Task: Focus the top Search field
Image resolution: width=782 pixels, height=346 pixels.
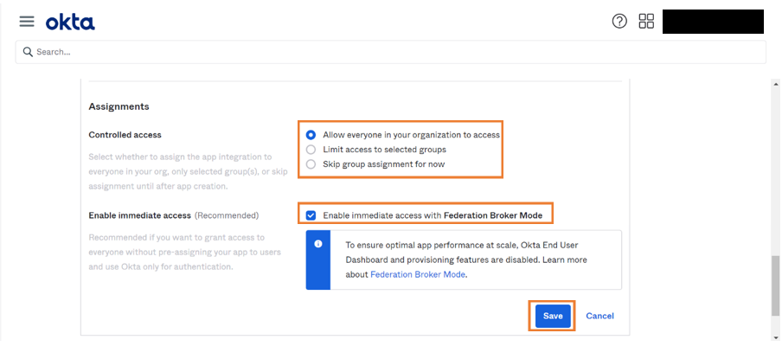Action: coord(389,52)
